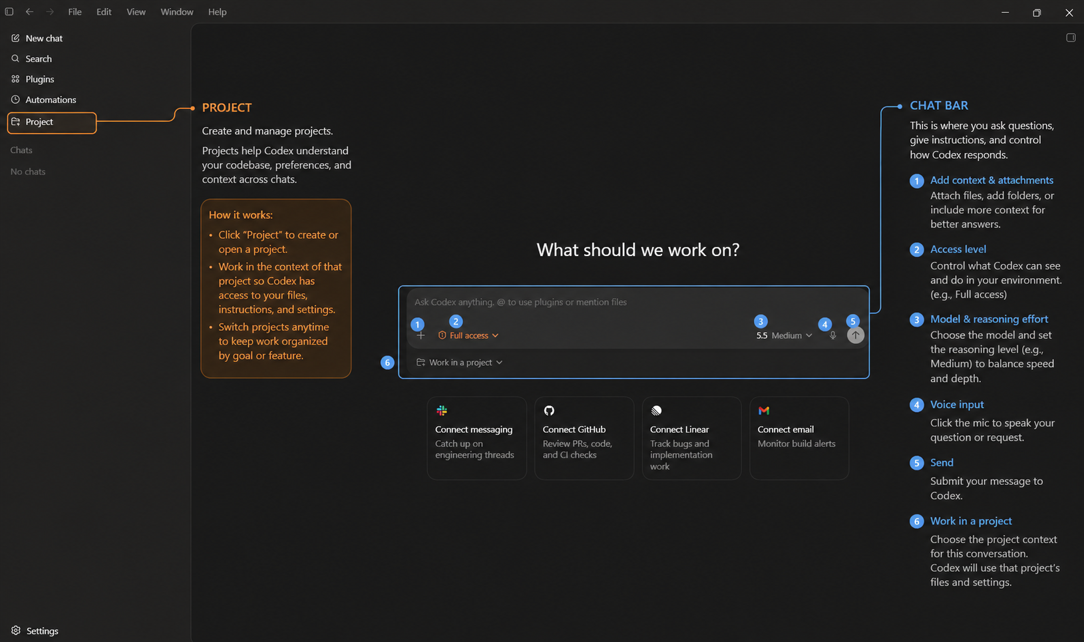Click the send arrow button
This screenshot has height=642, width=1084.
pyautogui.click(x=855, y=335)
